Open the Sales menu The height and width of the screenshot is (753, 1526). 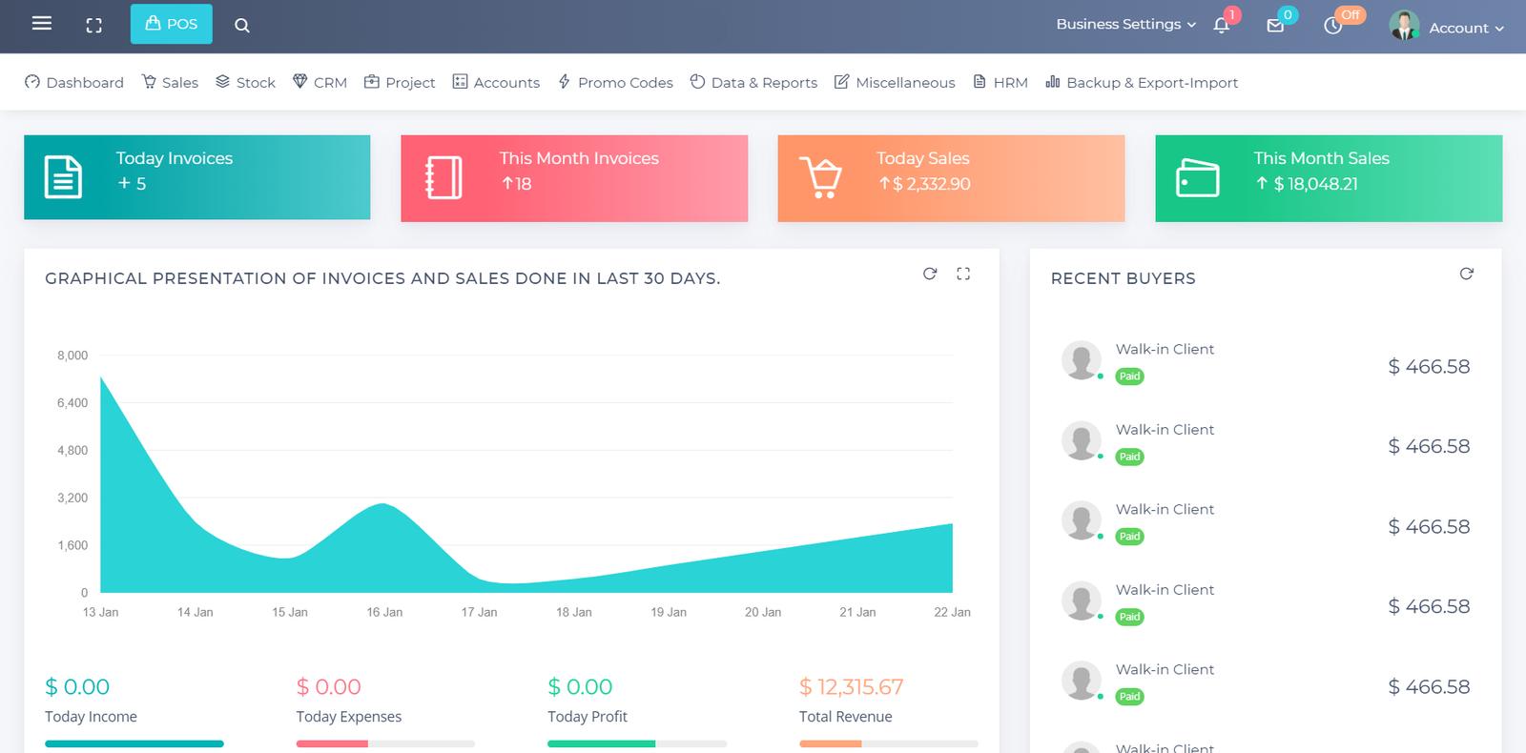pyautogui.click(x=170, y=83)
